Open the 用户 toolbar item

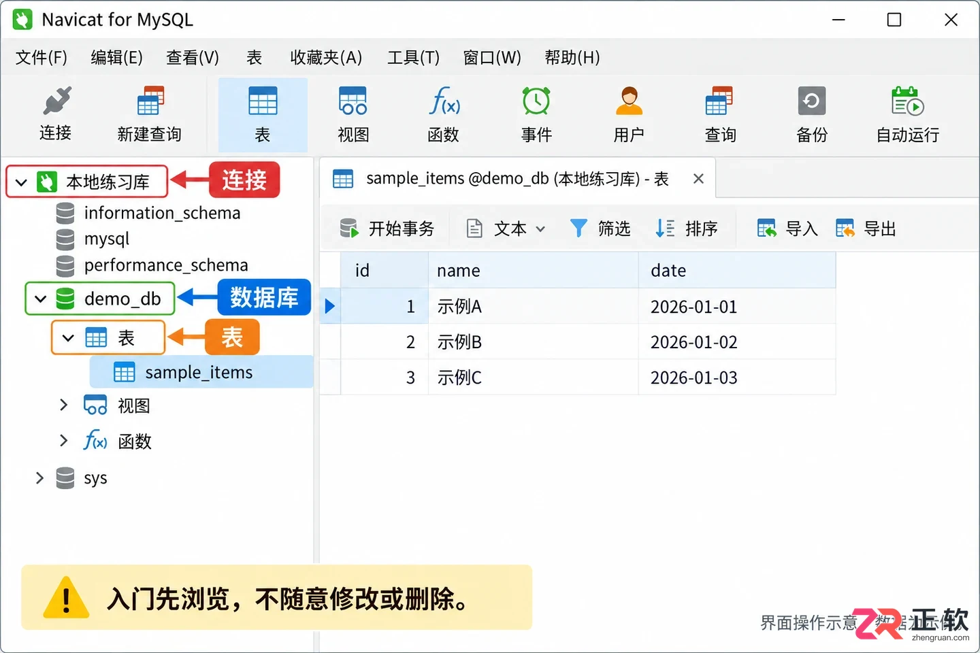[629, 114]
